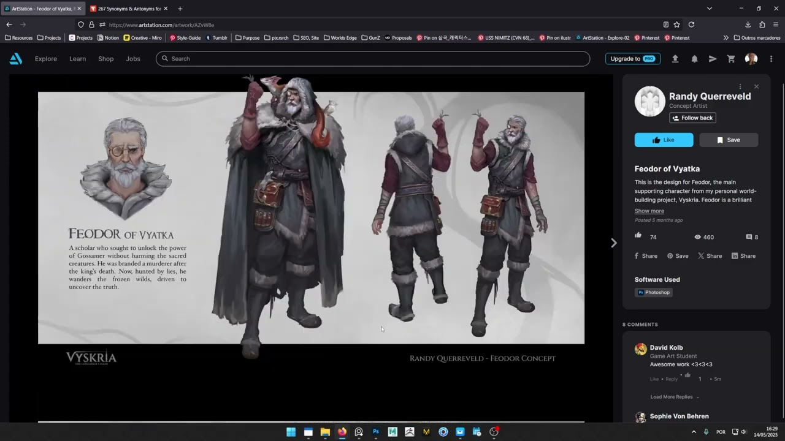The image size is (785, 441).
Task: Close the ArtStation browser tab
Action: point(79,9)
